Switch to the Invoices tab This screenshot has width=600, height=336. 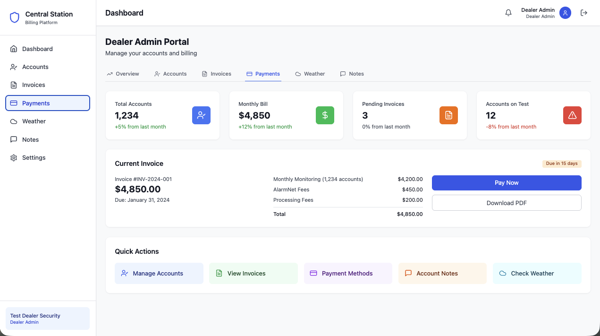click(x=217, y=74)
